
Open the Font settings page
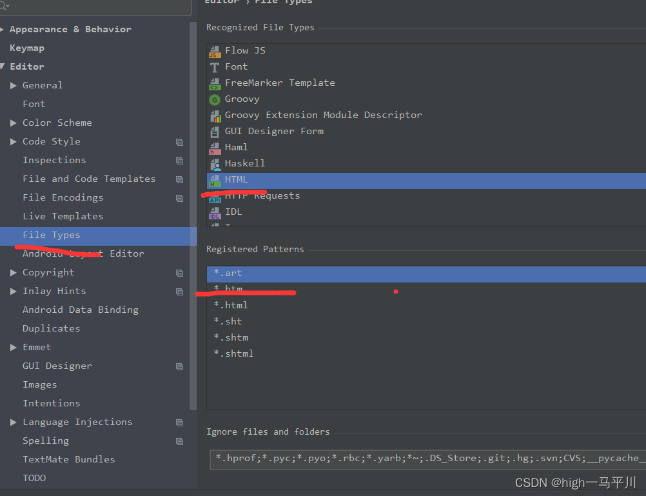(34, 104)
